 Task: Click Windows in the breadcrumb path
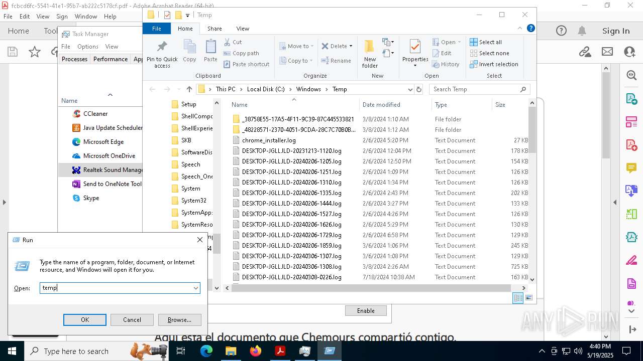click(x=308, y=89)
